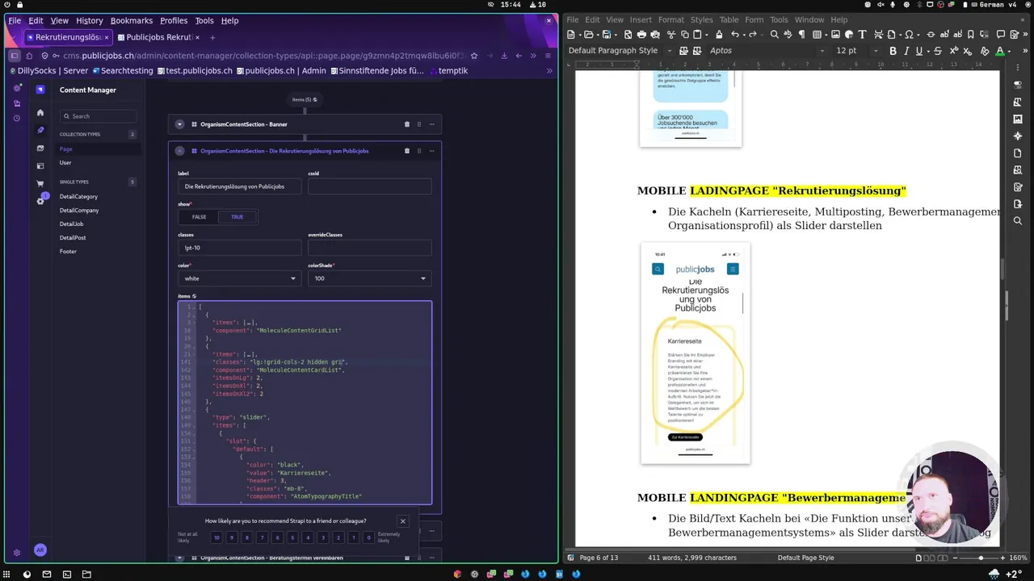The width and height of the screenshot is (1034, 581).
Task: Close the Strapi recommendation survey
Action: (x=402, y=521)
